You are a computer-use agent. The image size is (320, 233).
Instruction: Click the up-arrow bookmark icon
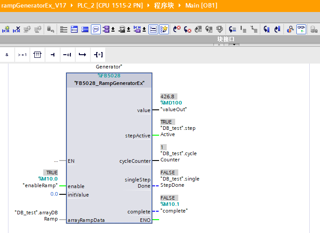click(277, 29)
